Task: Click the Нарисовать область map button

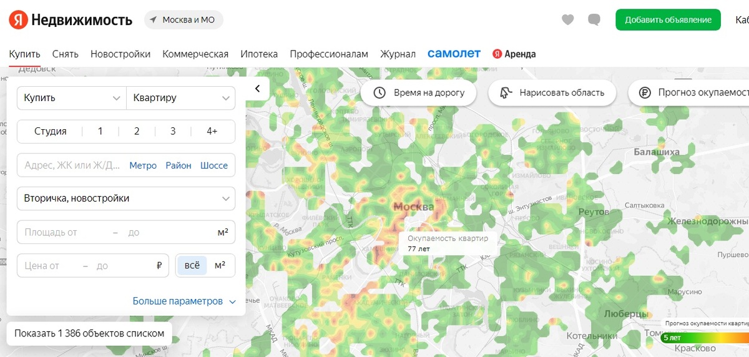Action: pyautogui.click(x=552, y=93)
